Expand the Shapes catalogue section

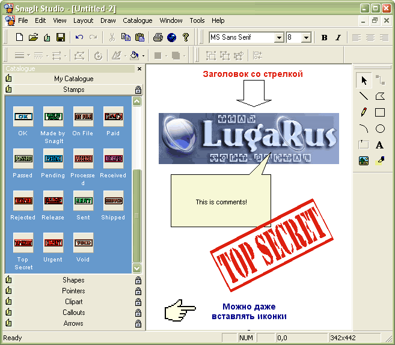(73, 280)
